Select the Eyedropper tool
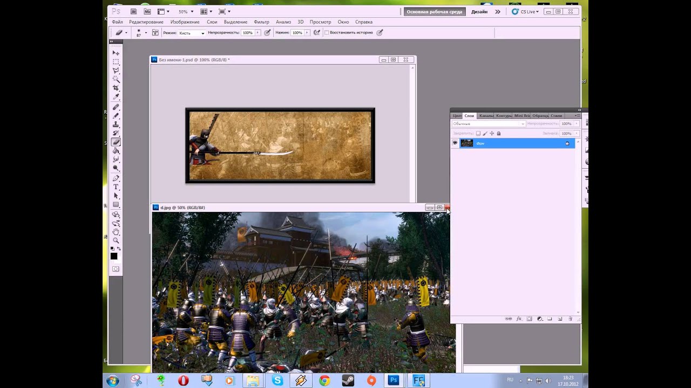Viewport: 691px width, 388px height. click(116, 97)
